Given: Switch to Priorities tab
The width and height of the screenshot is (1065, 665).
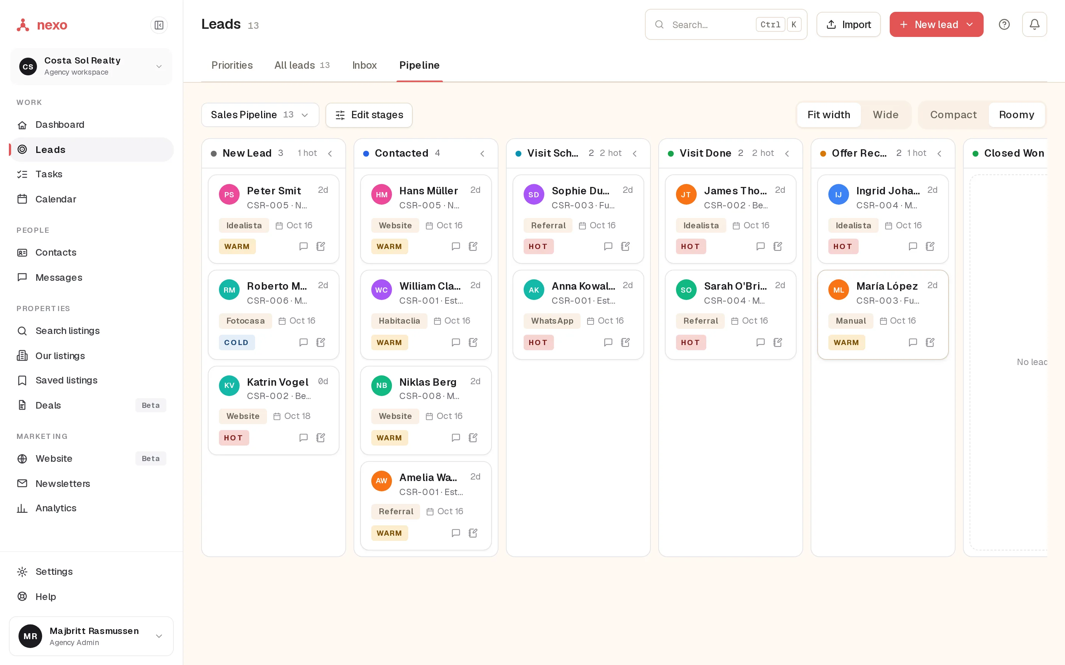Looking at the screenshot, I should click(232, 65).
